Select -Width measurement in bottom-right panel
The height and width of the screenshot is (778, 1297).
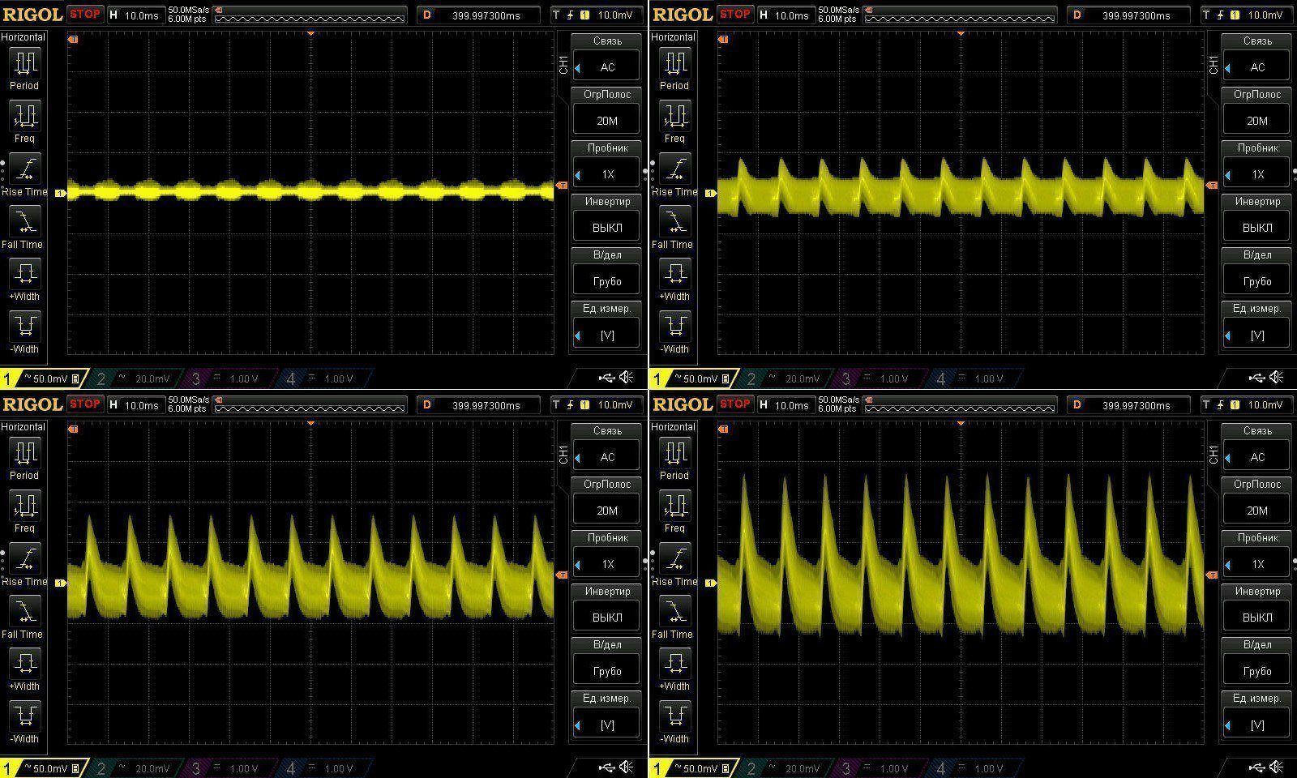[x=674, y=720]
